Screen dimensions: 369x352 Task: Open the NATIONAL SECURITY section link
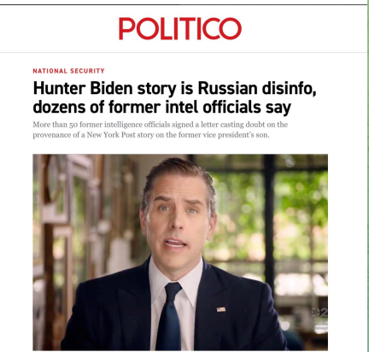pos(68,71)
